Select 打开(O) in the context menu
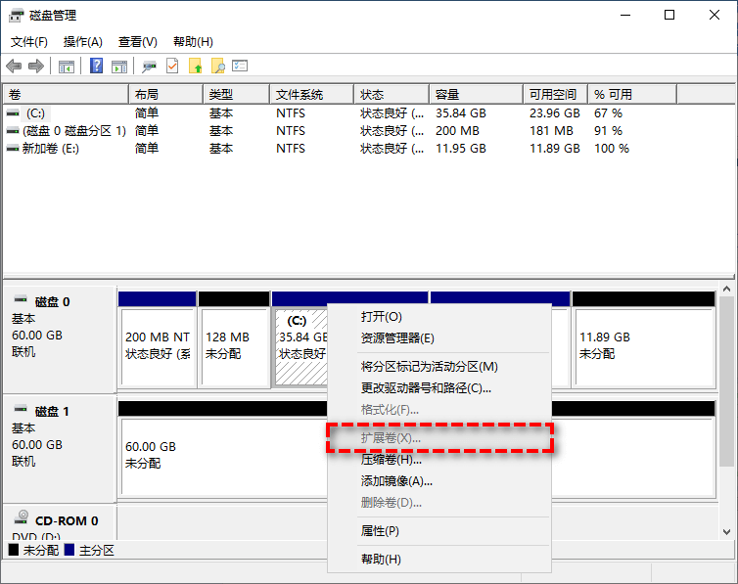The height and width of the screenshot is (584, 738). click(x=381, y=317)
